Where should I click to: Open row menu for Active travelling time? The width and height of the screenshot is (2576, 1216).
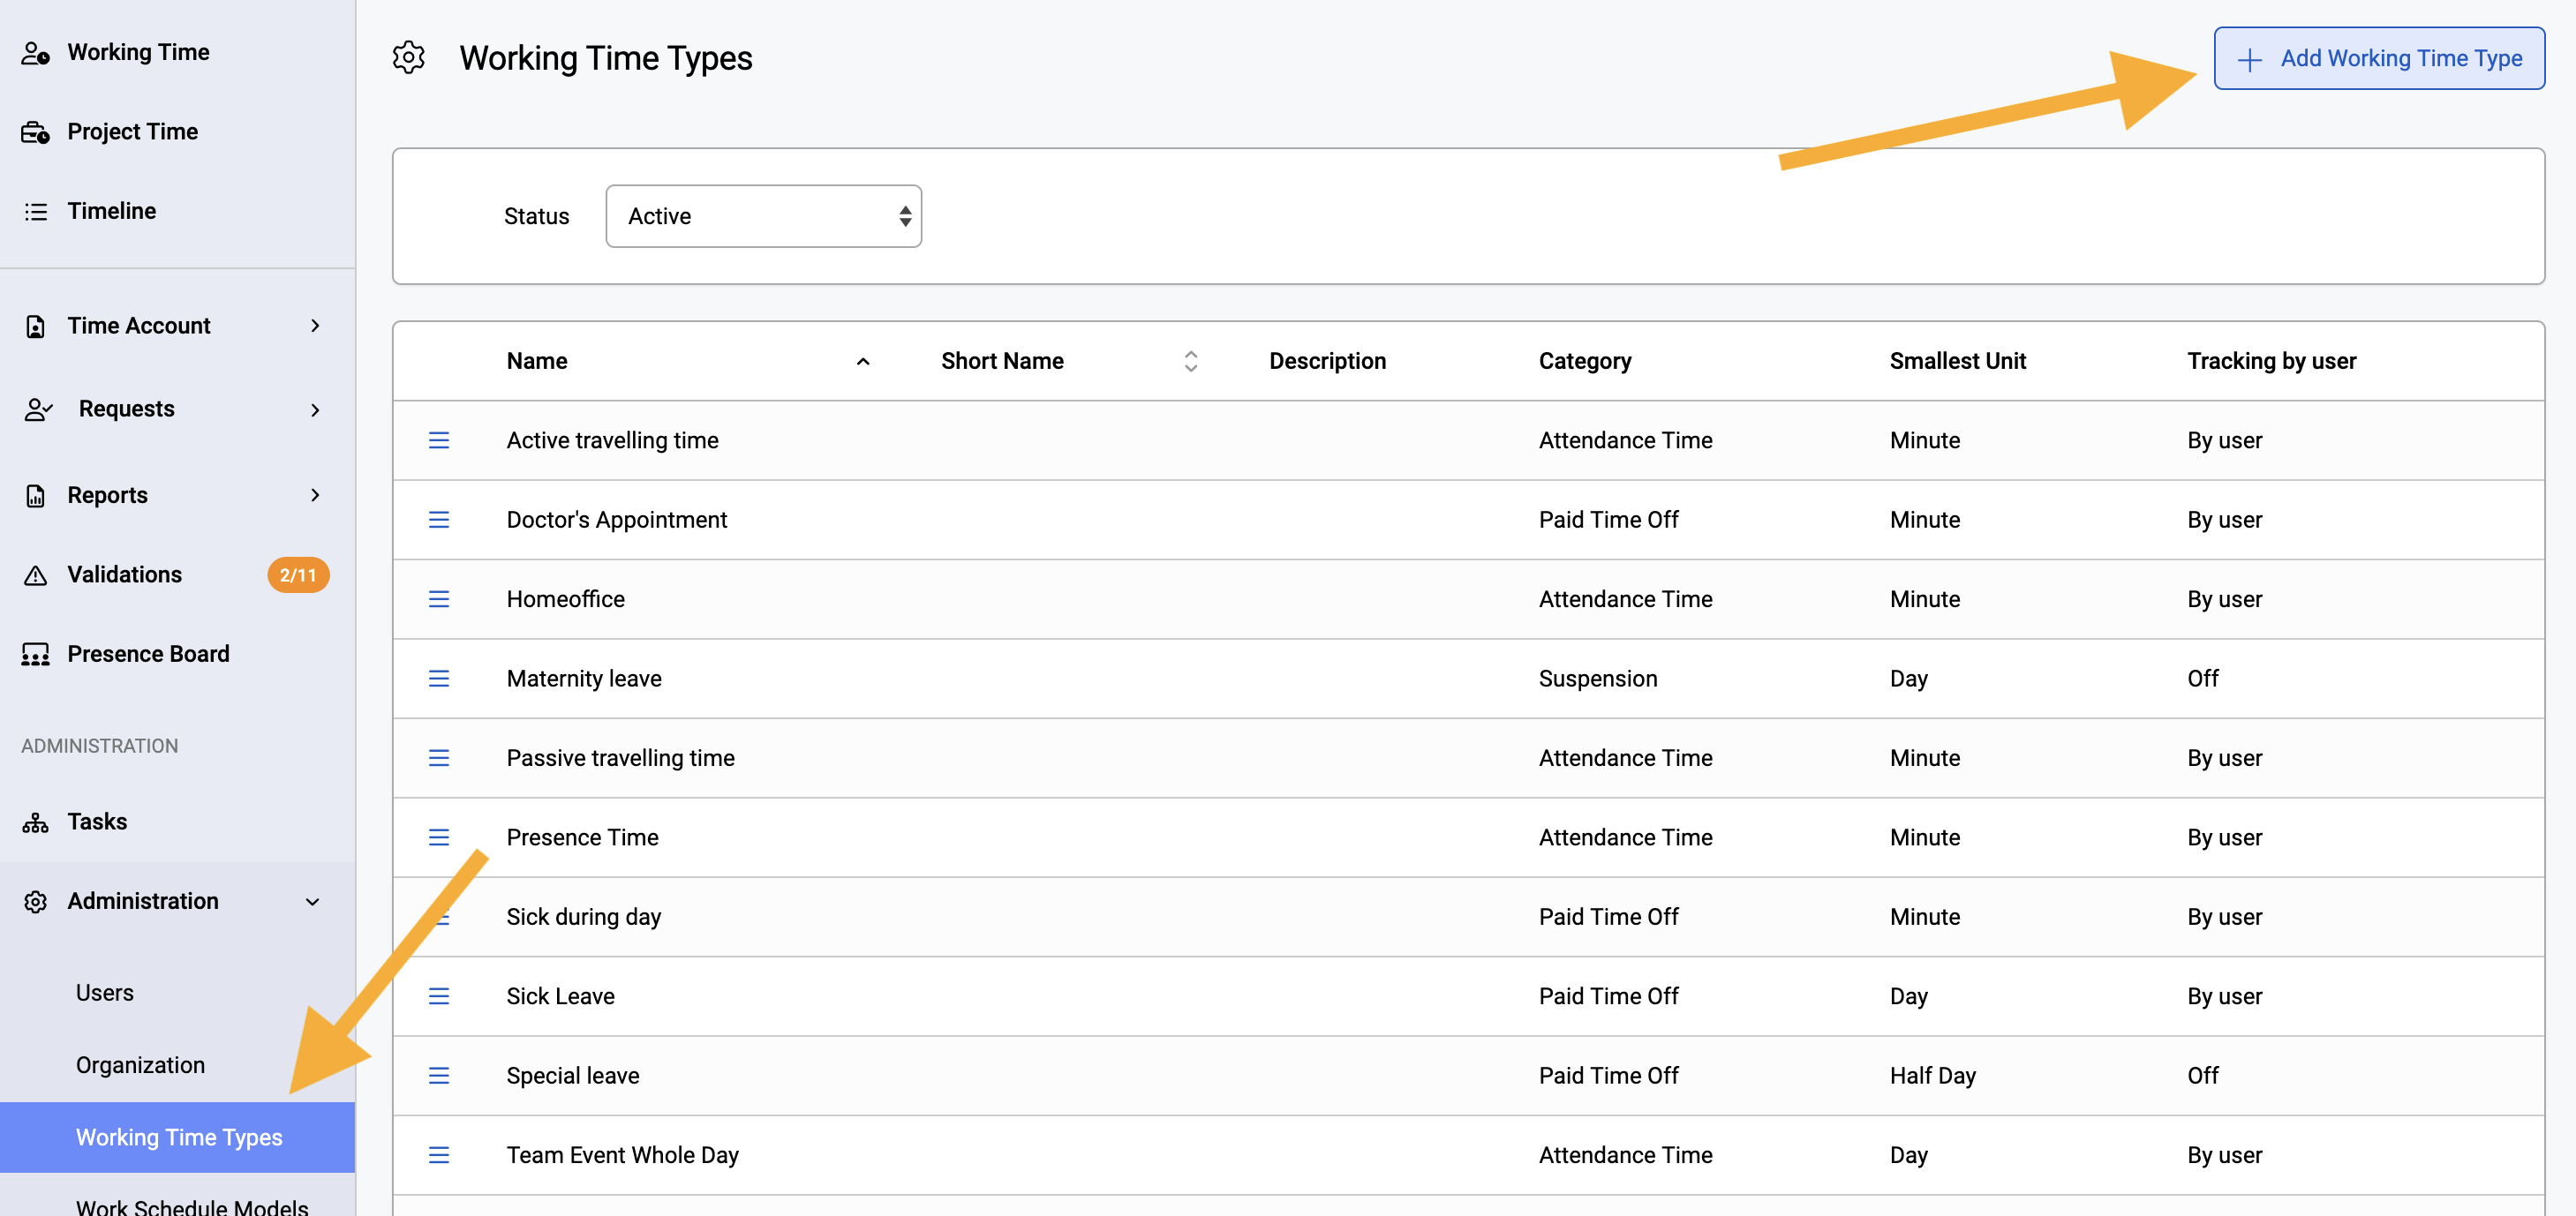click(439, 440)
